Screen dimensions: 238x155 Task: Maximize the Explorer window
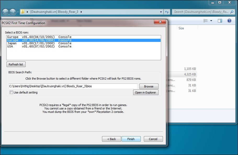point(220,3)
